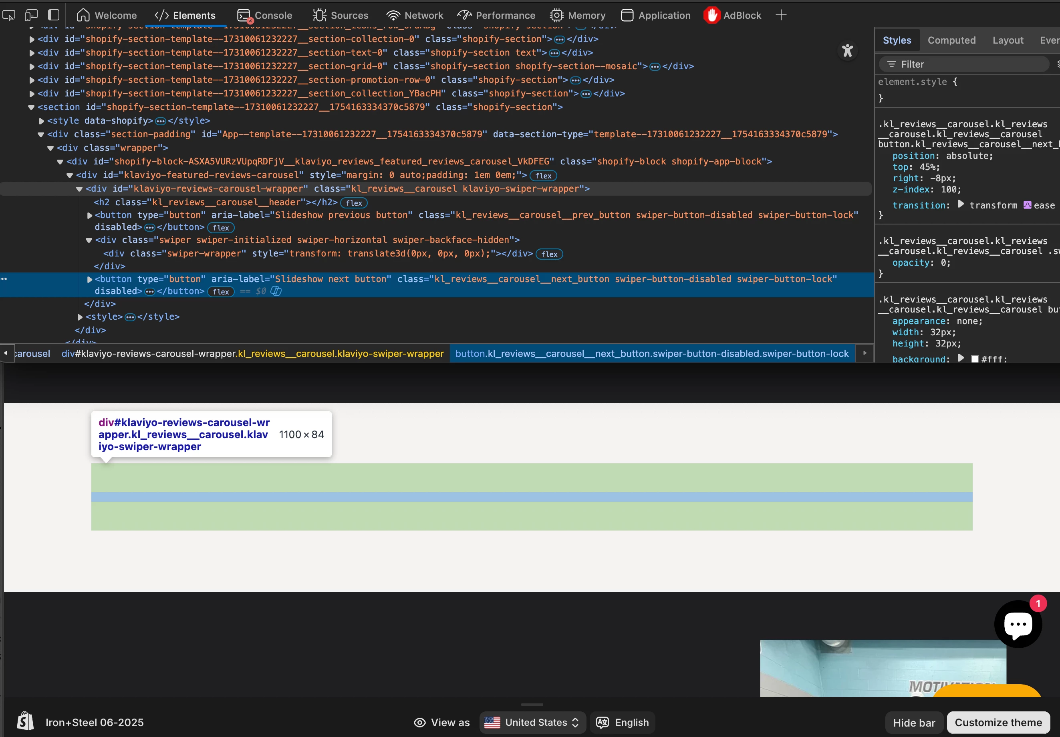1060x737 pixels.
Task: Switch to the Console tab
Action: click(264, 15)
